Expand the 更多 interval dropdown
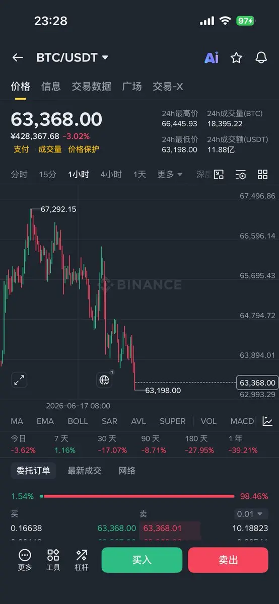 (x=170, y=175)
